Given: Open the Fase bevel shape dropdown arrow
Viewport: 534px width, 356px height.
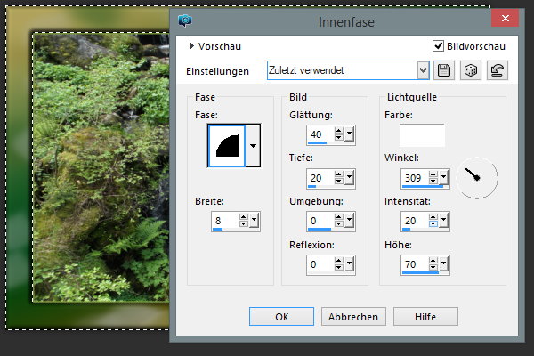Looking at the screenshot, I should pyautogui.click(x=253, y=145).
